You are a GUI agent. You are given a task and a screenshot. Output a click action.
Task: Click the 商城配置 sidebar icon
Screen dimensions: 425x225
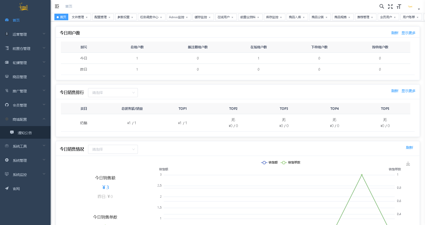click(x=7, y=119)
